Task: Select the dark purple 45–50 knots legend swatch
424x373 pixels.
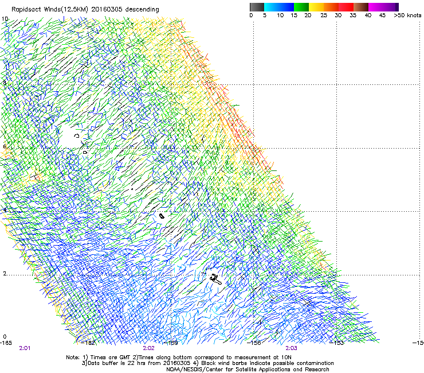Action: coord(391,7)
